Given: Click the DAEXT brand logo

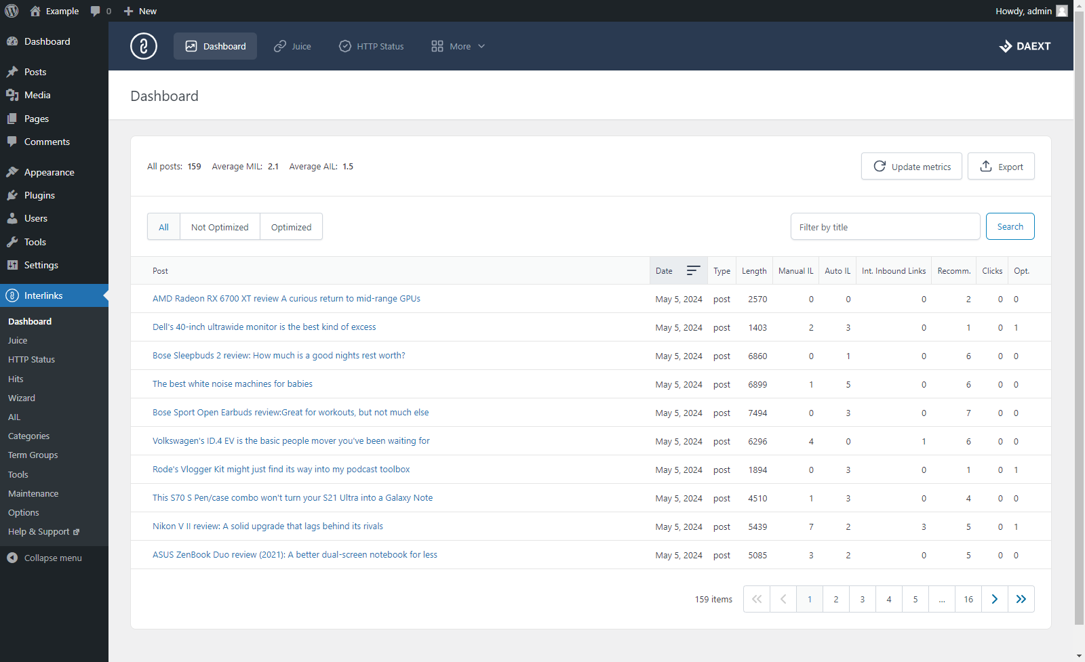Looking at the screenshot, I should pos(1025,46).
